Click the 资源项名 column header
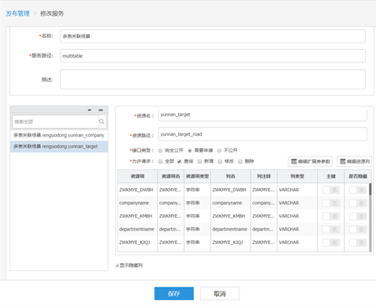 171,176
